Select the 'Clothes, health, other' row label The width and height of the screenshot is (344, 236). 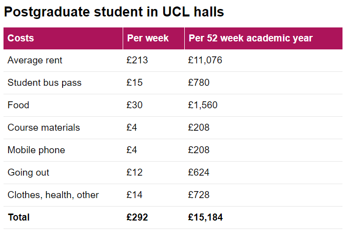click(53, 195)
